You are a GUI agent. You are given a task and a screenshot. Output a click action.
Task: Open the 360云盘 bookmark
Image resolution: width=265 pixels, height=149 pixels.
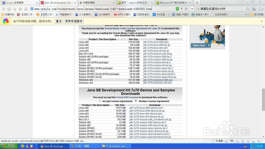point(161,15)
